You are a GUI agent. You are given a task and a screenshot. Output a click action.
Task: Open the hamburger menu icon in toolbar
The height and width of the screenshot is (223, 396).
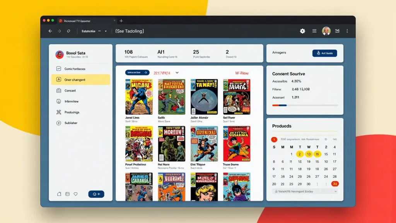point(314,31)
